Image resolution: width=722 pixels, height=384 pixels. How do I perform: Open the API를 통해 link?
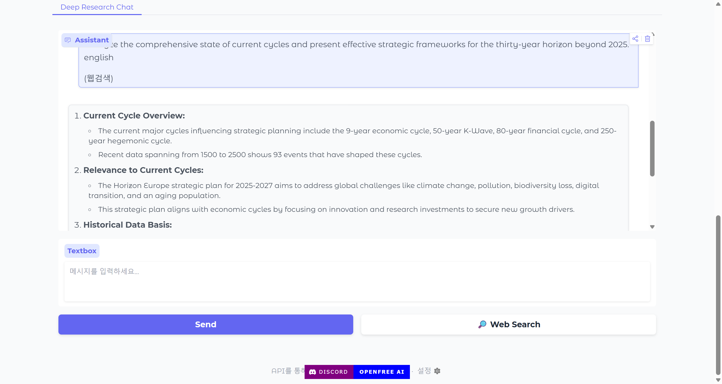coord(288,371)
